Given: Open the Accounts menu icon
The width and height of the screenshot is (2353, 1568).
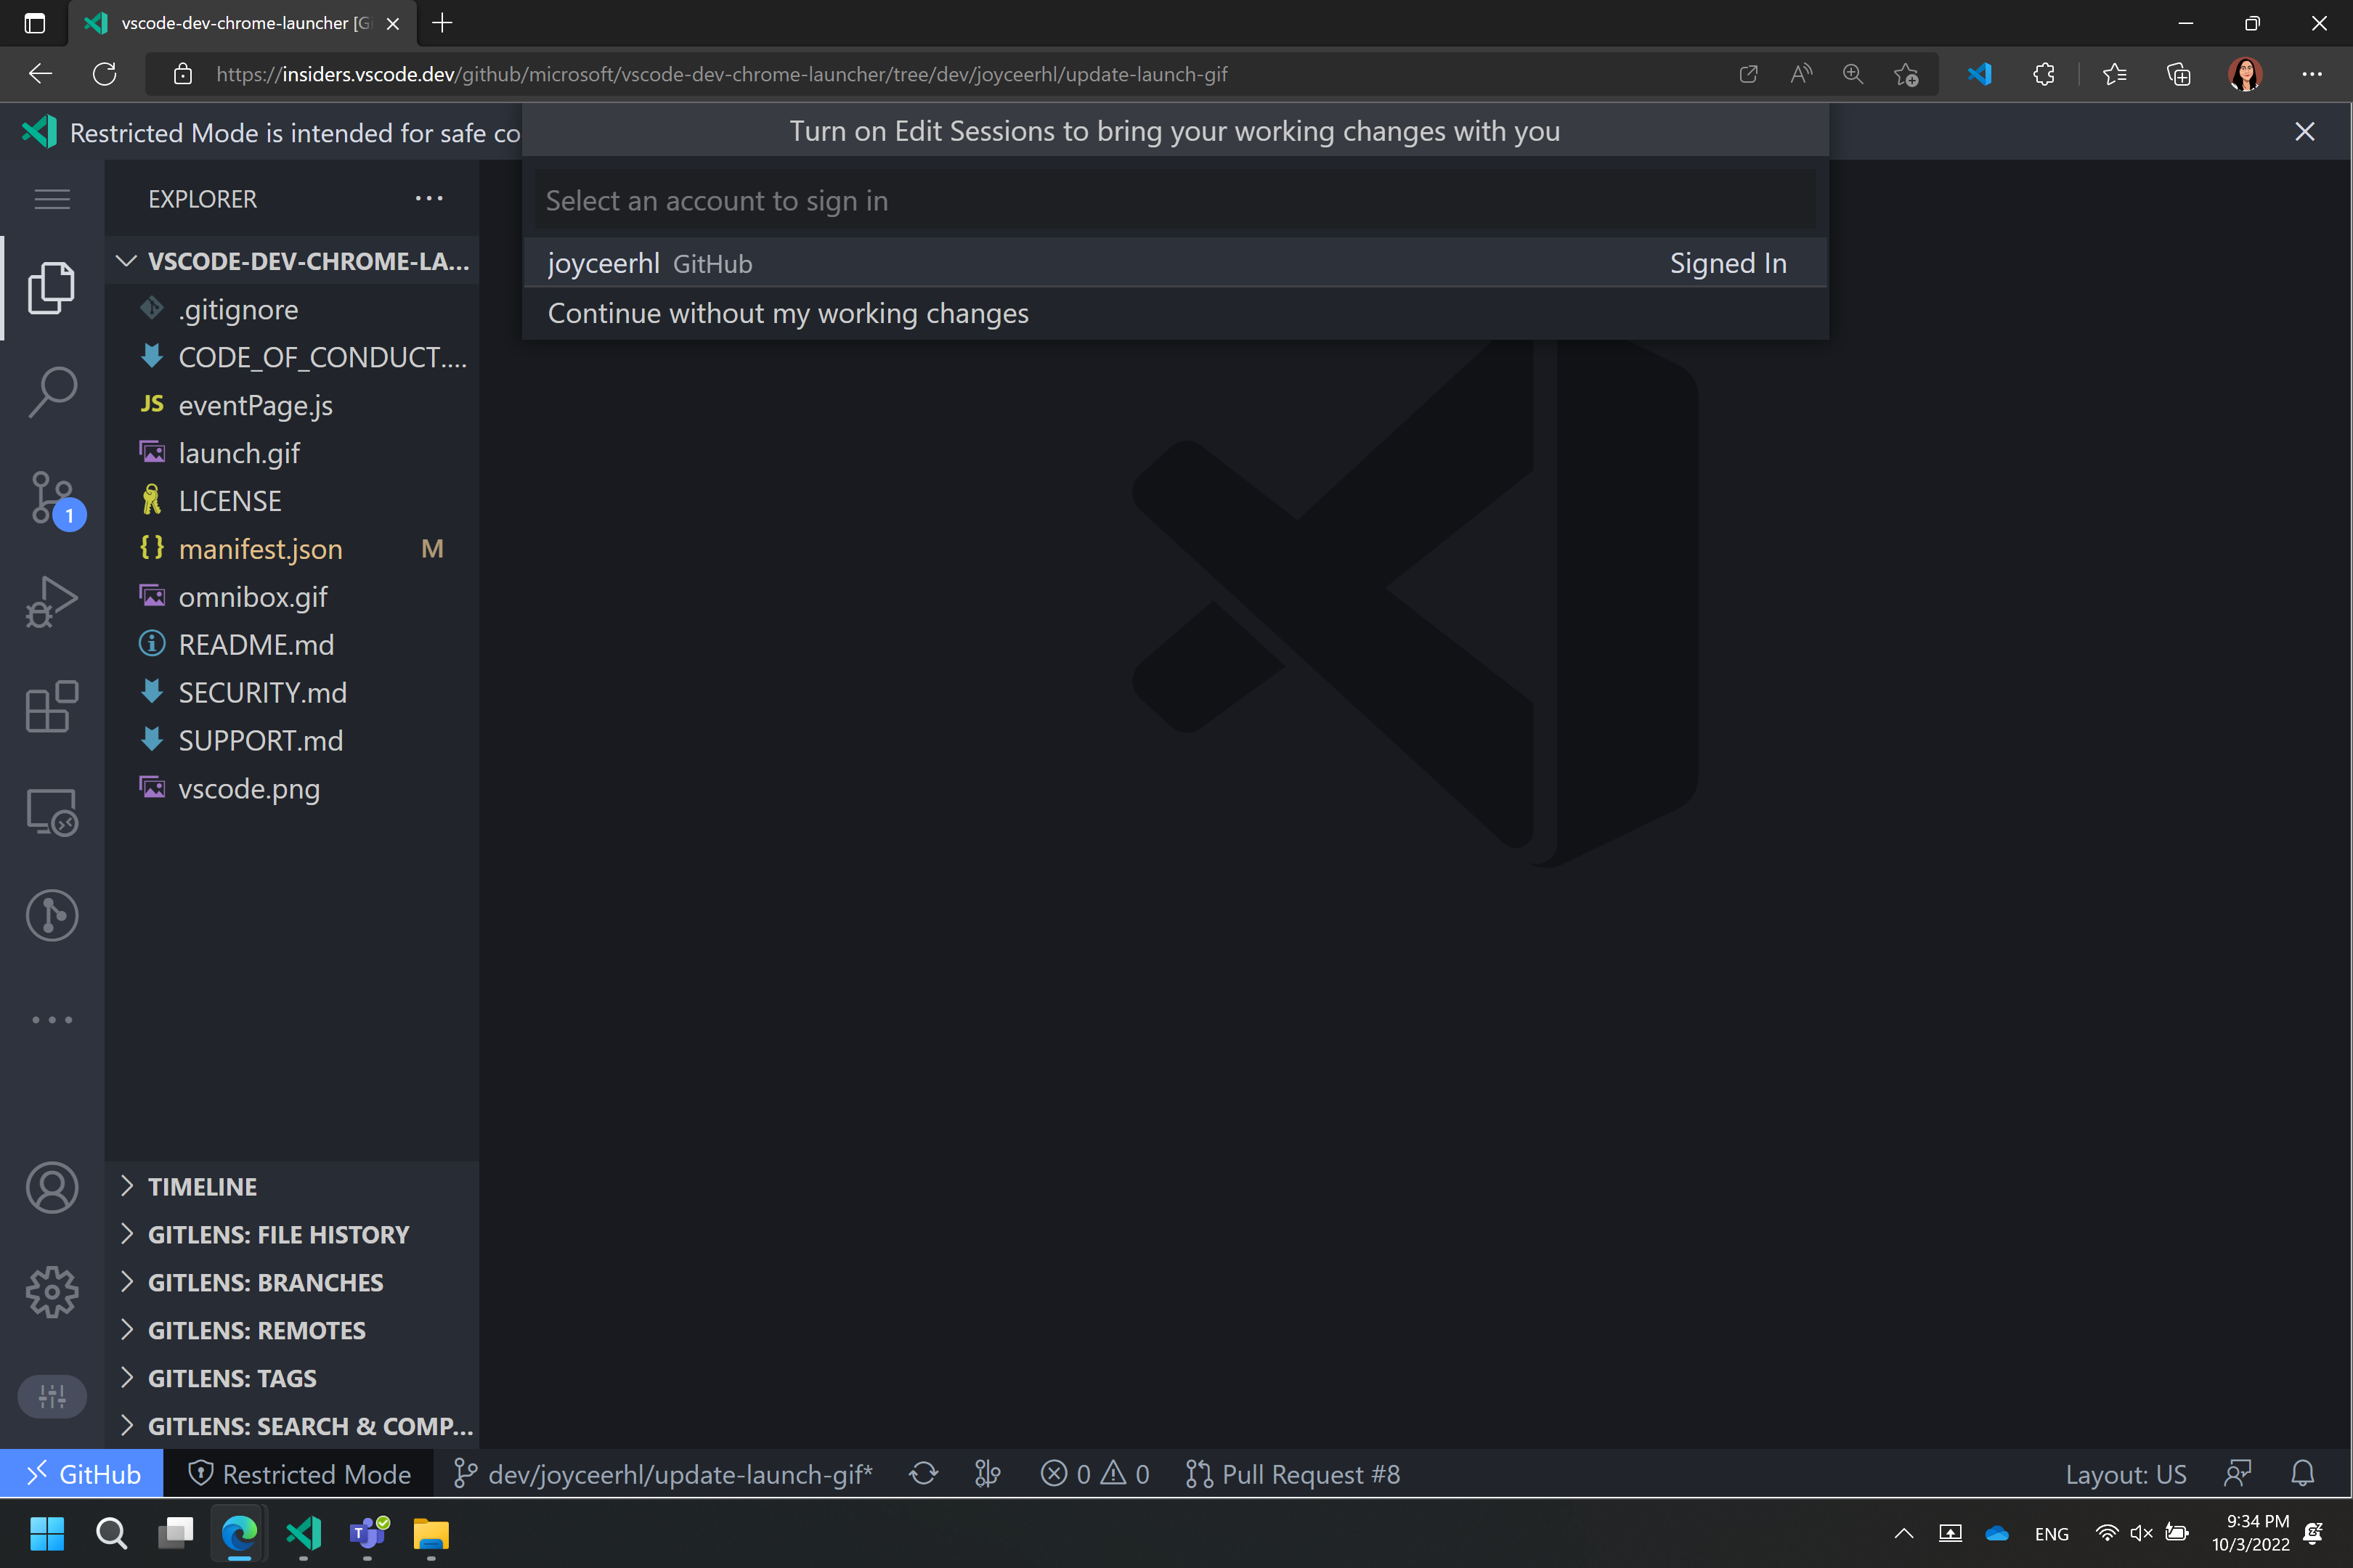Looking at the screenshot, I should click(52, 1188).
